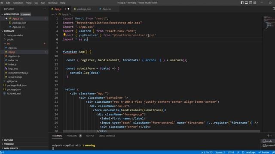Click the code minimap preview

click(269, 24)
